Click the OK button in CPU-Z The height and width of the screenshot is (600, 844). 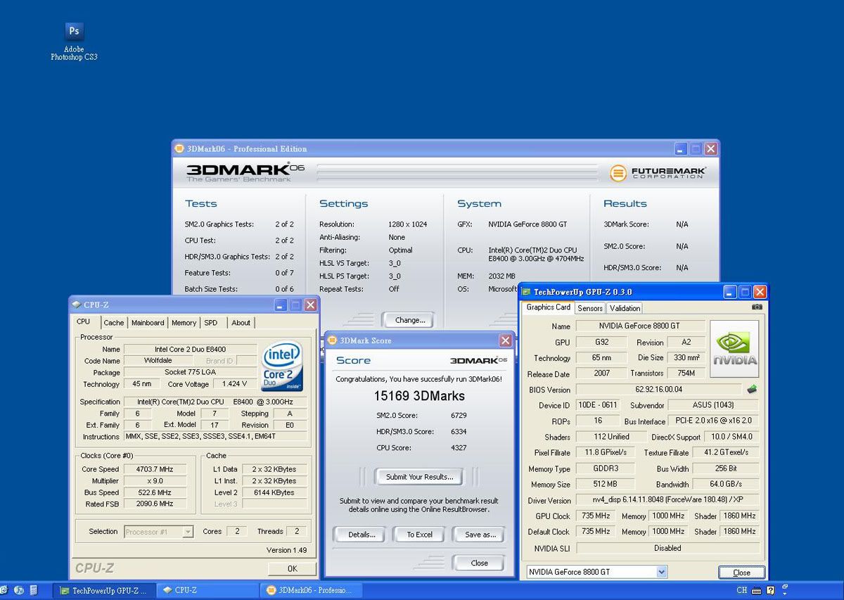(x=292, y=568)
